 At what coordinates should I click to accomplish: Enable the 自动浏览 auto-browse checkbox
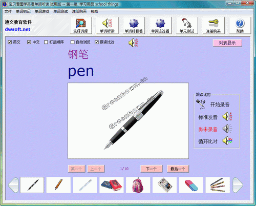73,42
